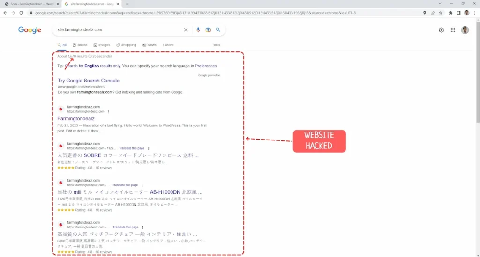Open the Preferences link
Viewport: 480px width, 257px height.
[x=206, y=66]
